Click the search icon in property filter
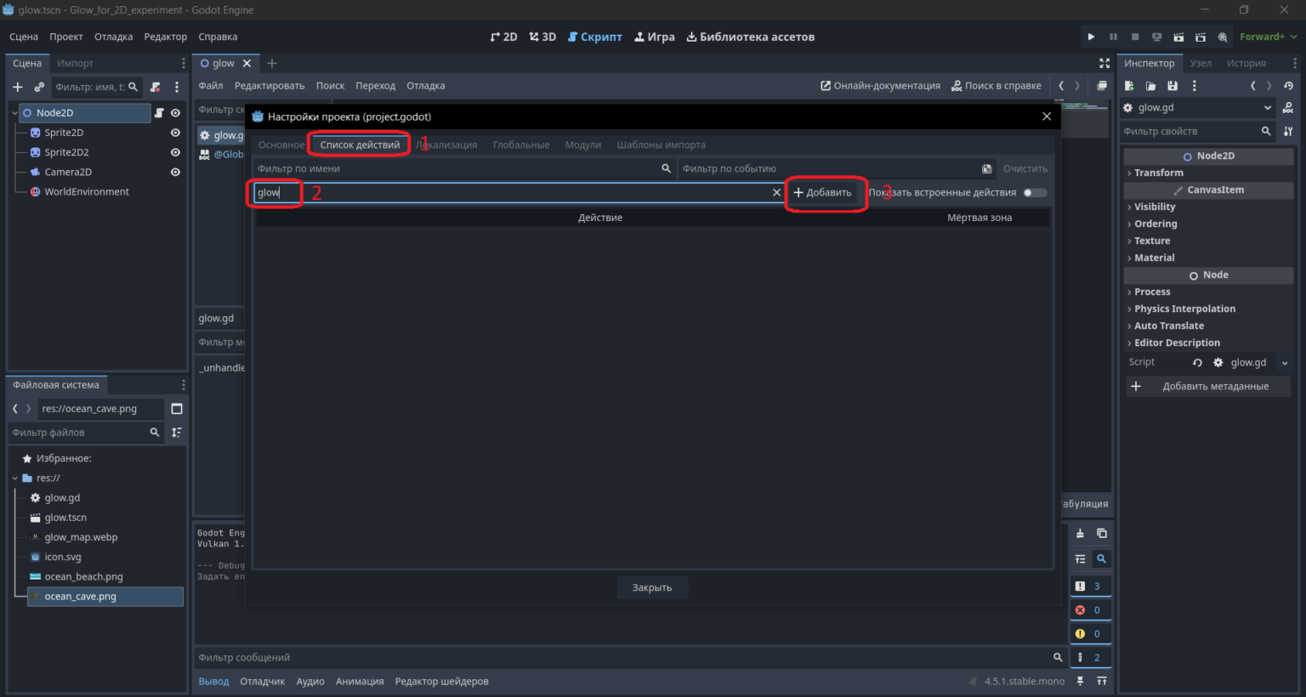This screenshot has width=1306, height=697. point(1266,131)
